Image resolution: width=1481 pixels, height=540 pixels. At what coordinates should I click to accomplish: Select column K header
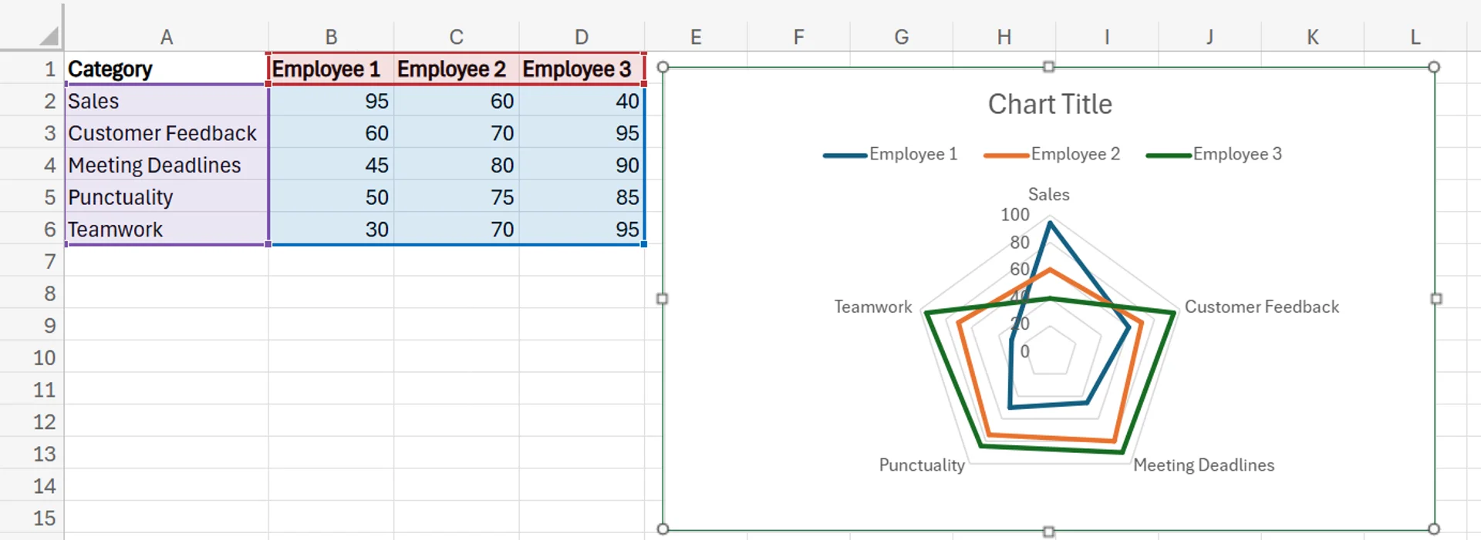[1312, 37]
